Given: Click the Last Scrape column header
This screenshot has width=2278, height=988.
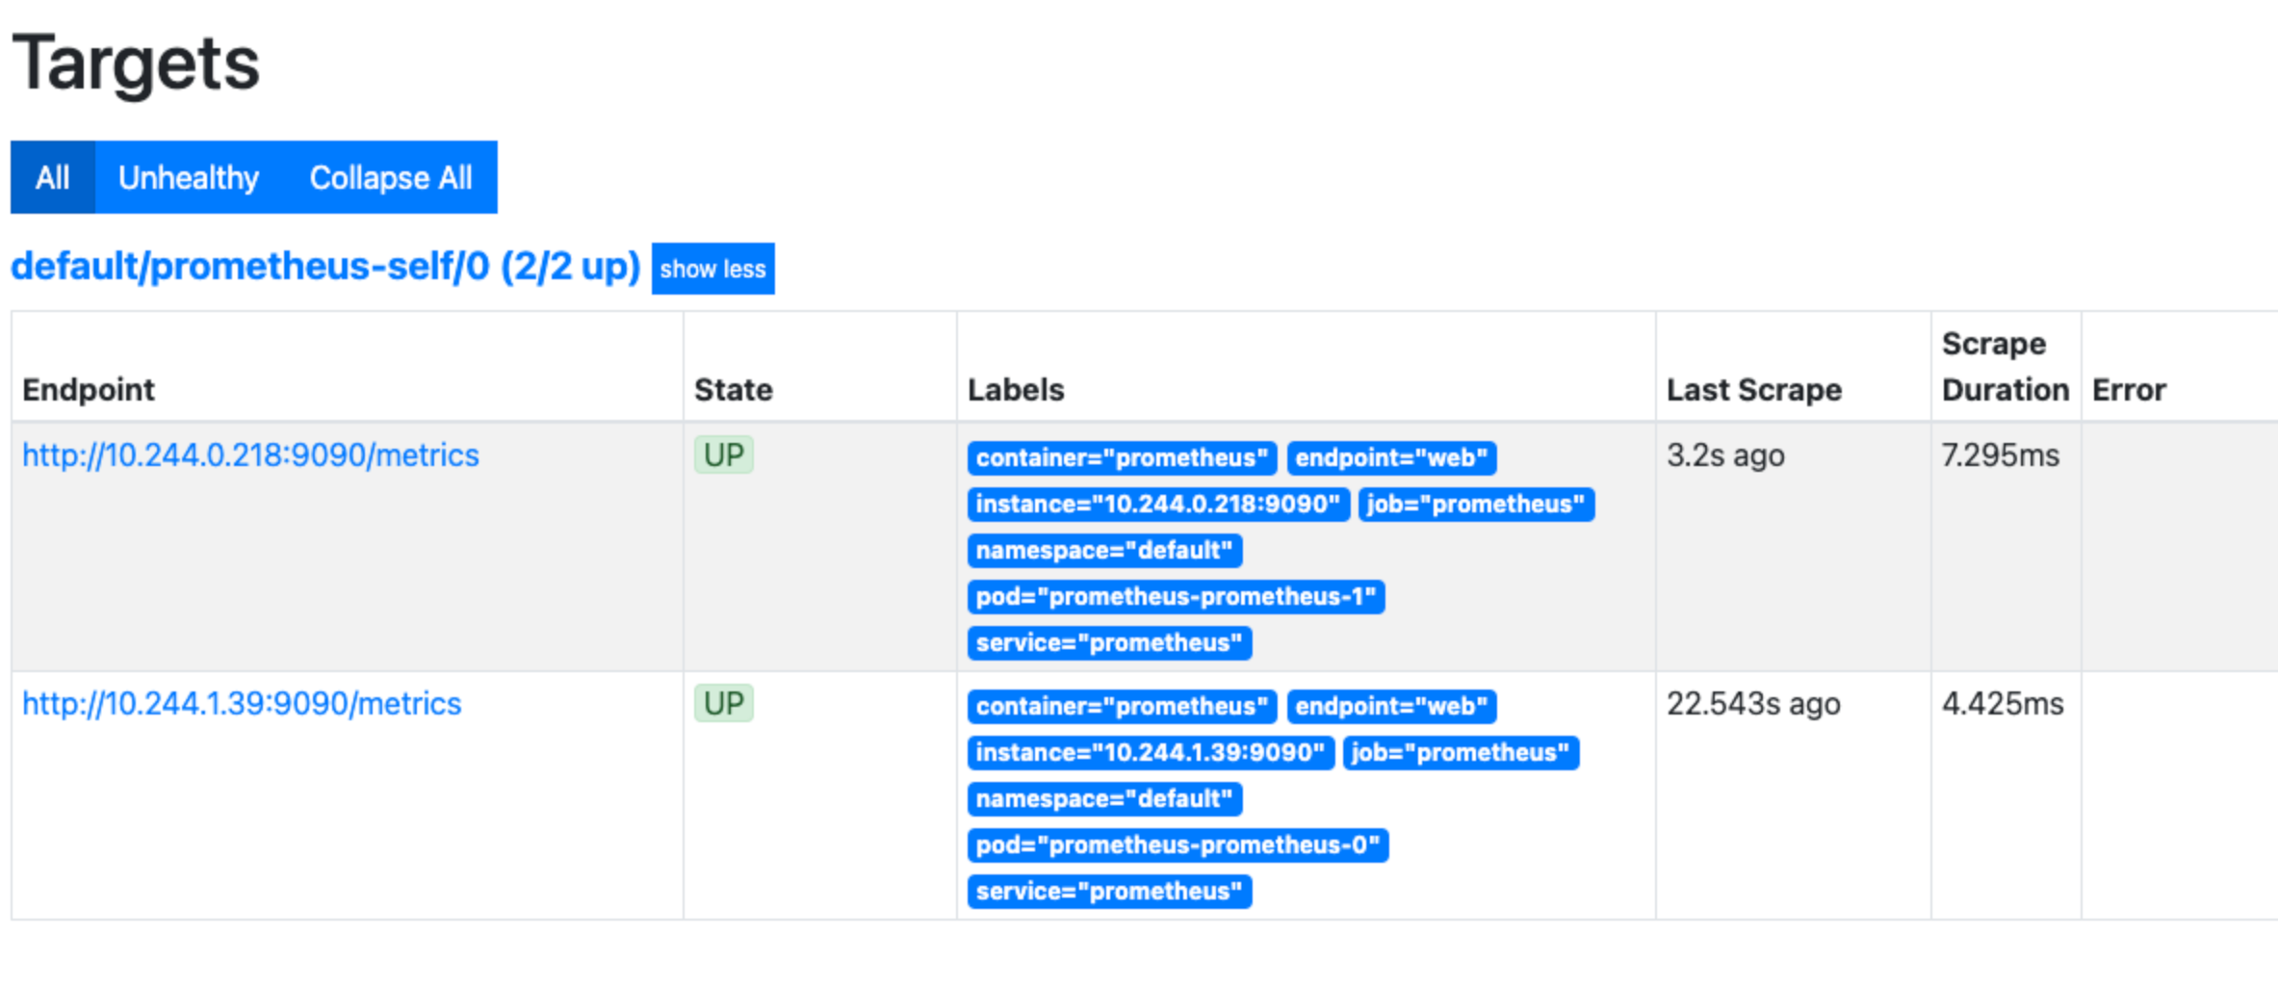Looking at the screenshot, I should [1753, 390].
